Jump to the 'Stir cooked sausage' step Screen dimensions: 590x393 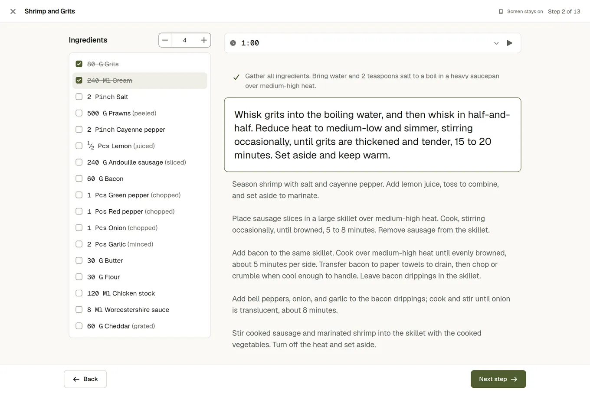click(x=372, y=339)
